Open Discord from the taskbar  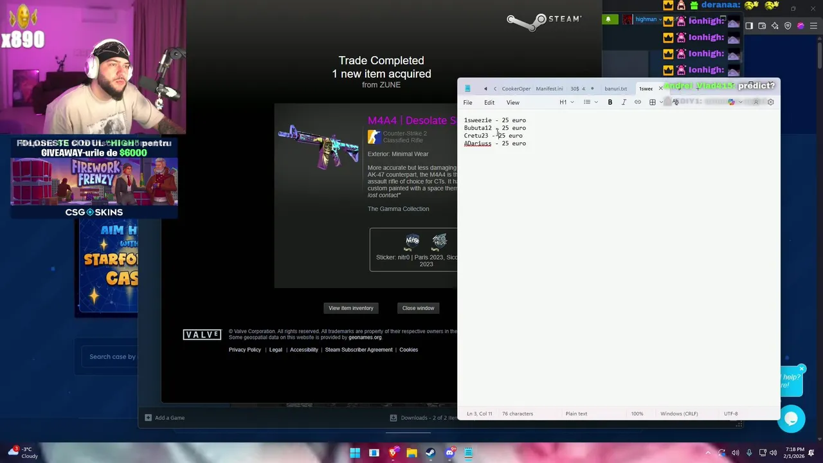pyautogui.click(x=449, y=453)
